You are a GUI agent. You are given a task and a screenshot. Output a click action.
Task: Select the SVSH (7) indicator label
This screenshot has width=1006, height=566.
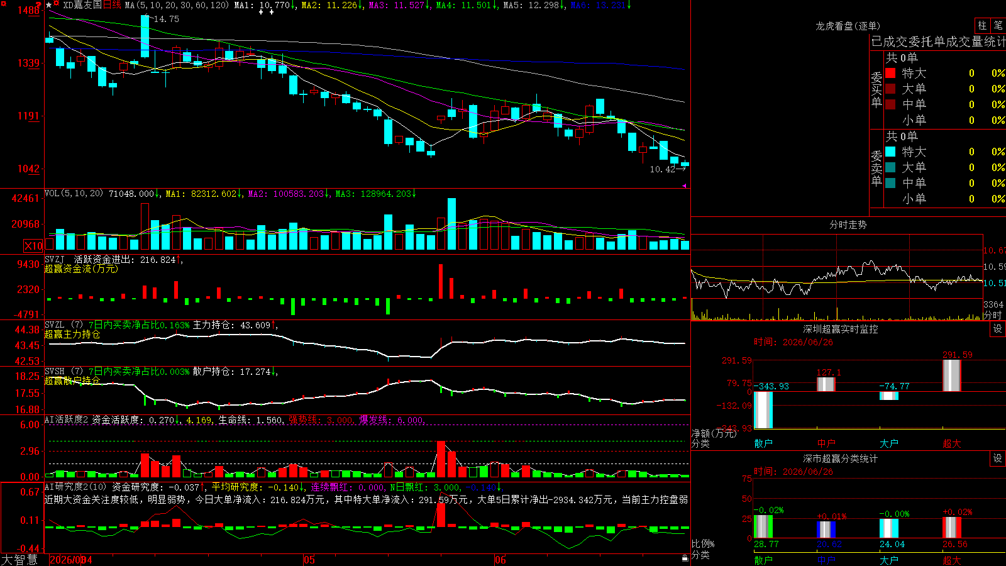[64, 372]
